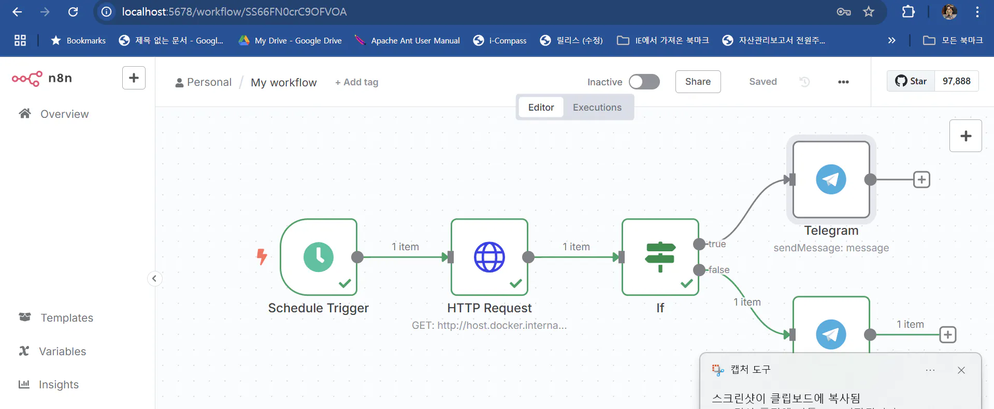Open the 모든 북마크 folder
The height and width of the screenshot is (409, 994).
(x=953, y=40)
